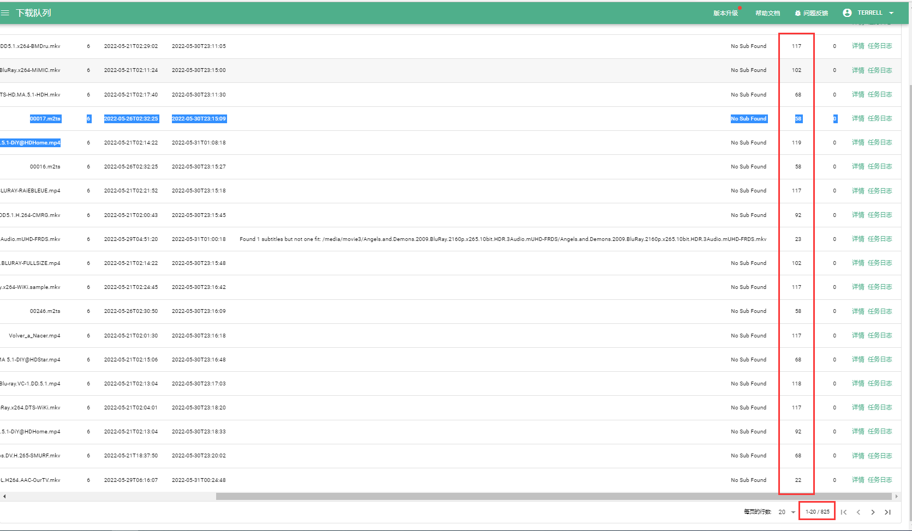Open 任务日志 for the BLURAY-FULLSIZE.mp4 row
The image size is (912, 531).
click(x=880, y=263)
